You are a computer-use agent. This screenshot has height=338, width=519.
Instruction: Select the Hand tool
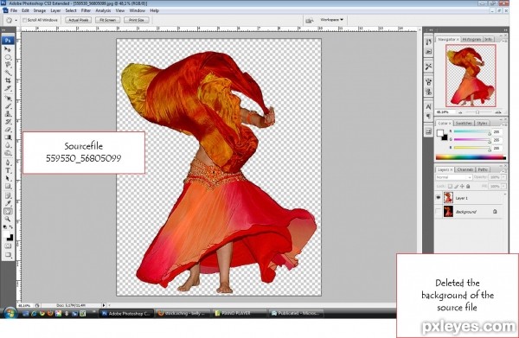8,211
